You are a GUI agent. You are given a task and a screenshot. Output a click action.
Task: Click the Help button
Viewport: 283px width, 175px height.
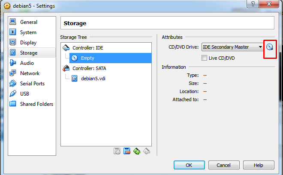click(x=258, y=165)
